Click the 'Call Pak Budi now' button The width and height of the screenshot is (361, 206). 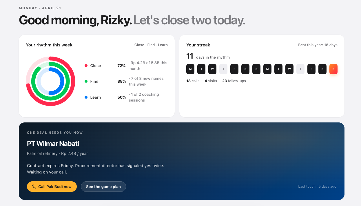pos(52,187)
